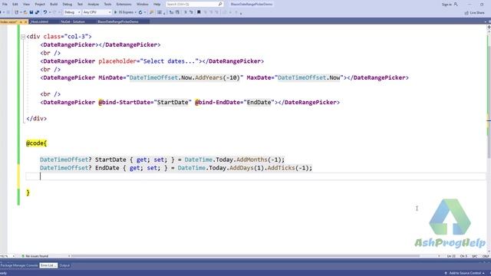Click the New Project icon
Image resolution: width=491 pixels, height=276 pixels.
coord(17,12)
